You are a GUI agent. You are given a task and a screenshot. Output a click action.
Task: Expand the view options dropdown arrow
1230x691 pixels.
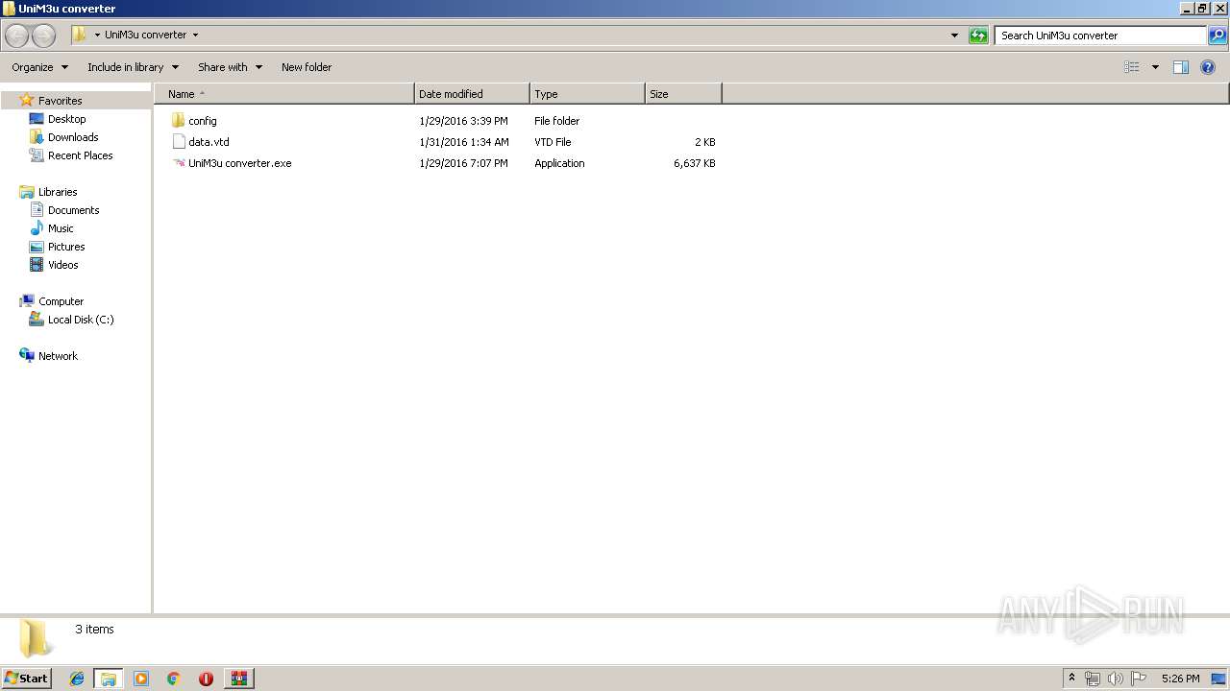coord(1155,67)
